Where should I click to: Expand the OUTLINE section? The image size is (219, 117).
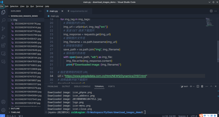(x=15, y=109)
